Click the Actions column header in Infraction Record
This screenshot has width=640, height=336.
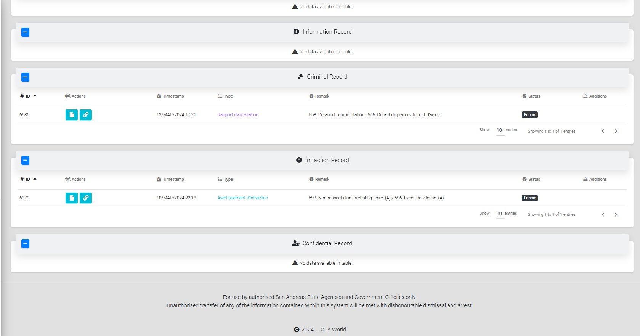pyautogui.click(x=75, y=179)
